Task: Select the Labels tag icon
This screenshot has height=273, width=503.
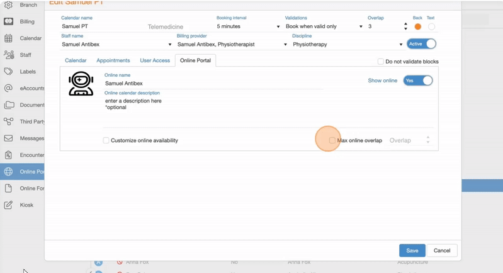Action: coord(8,72)
